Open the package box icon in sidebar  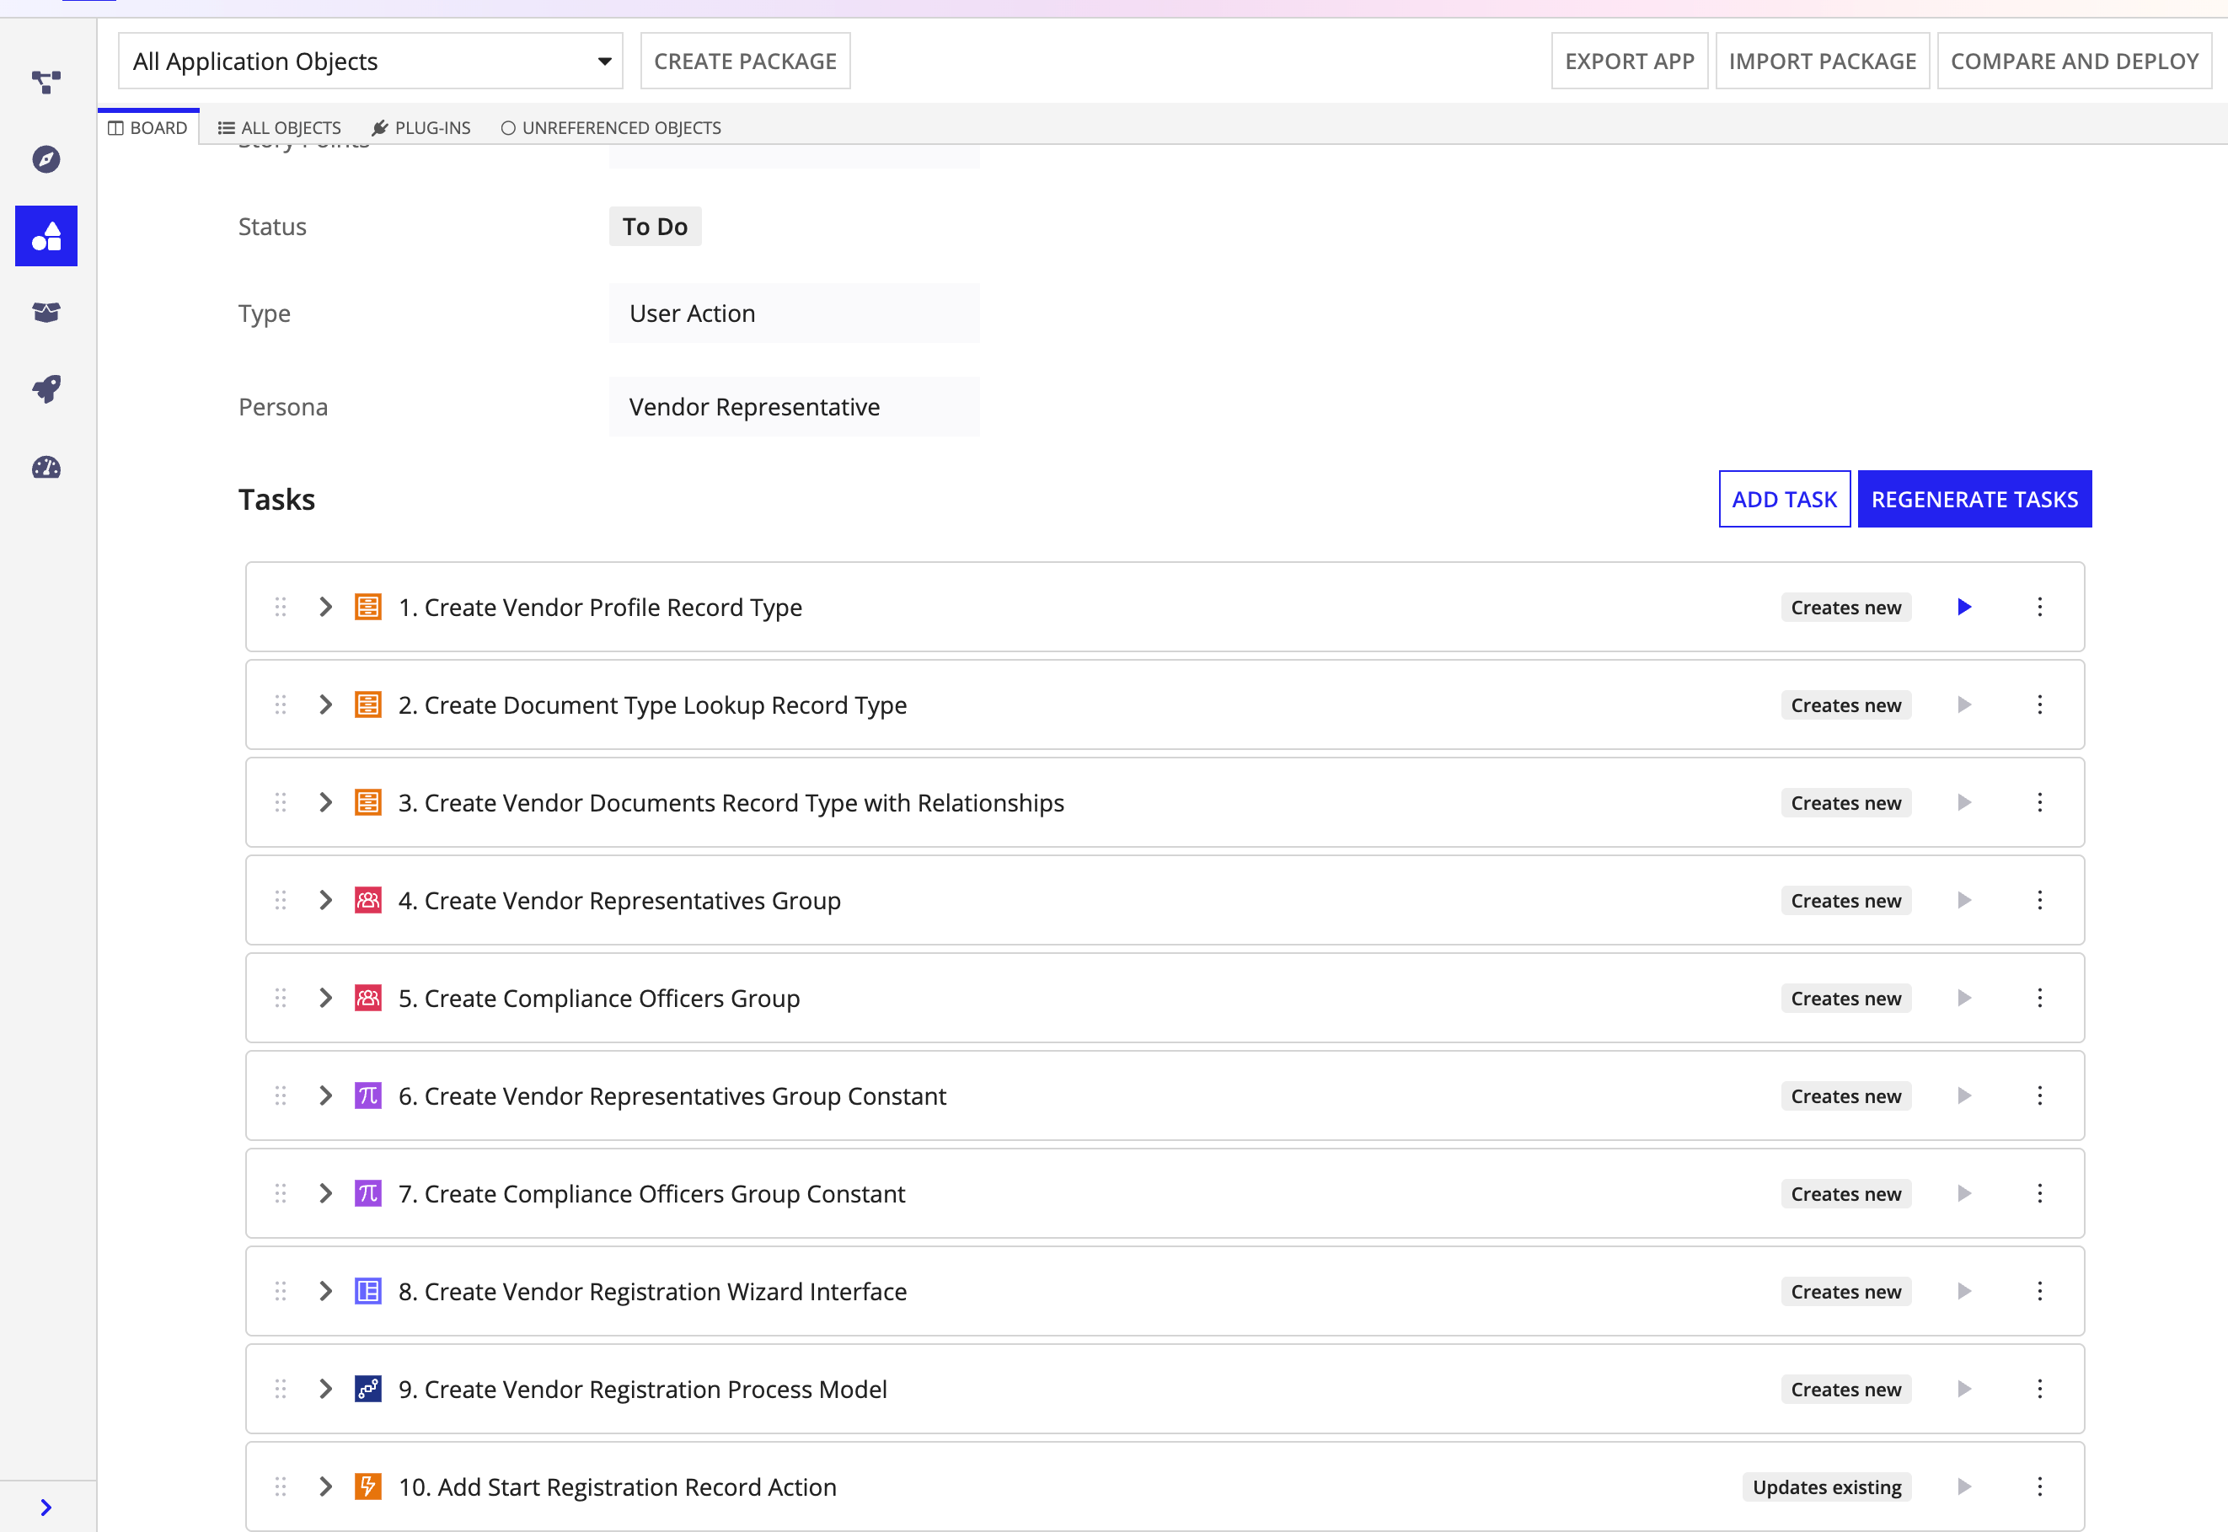tap(46, 313)
